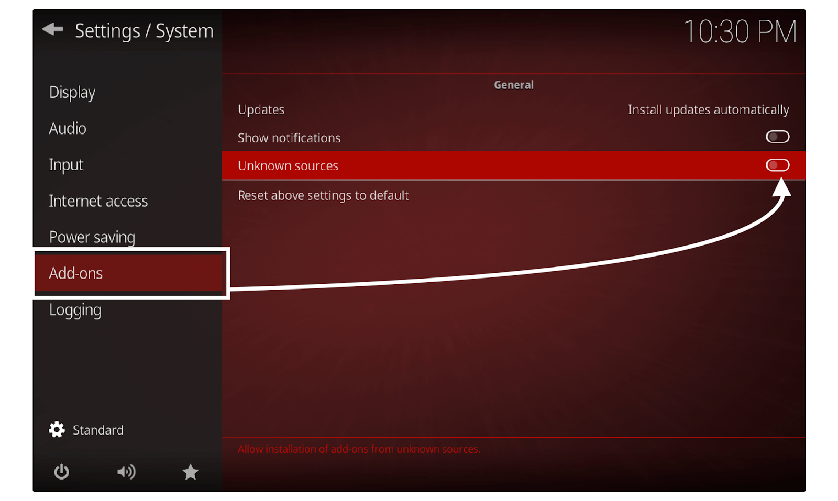Open the Display settings category
Viewport: 838px width, 501px height.
tap(72, 92)
